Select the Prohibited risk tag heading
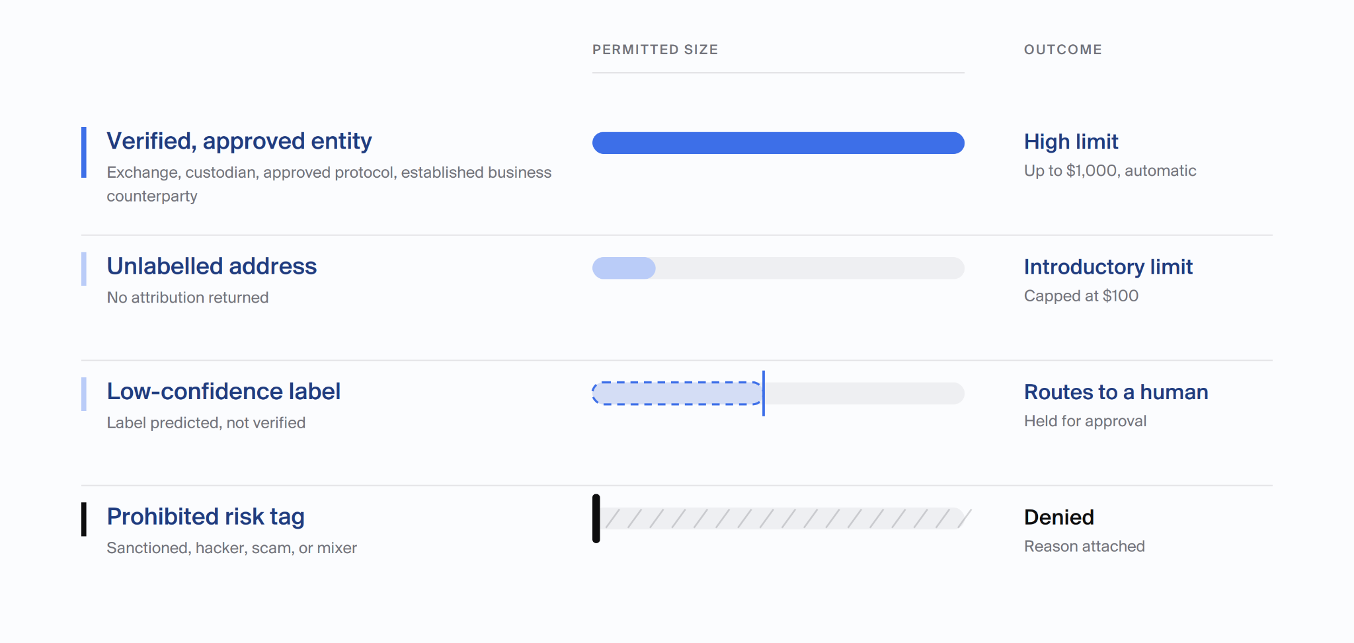The width and height of the screenshot is (1354, 643). point(206,517)
